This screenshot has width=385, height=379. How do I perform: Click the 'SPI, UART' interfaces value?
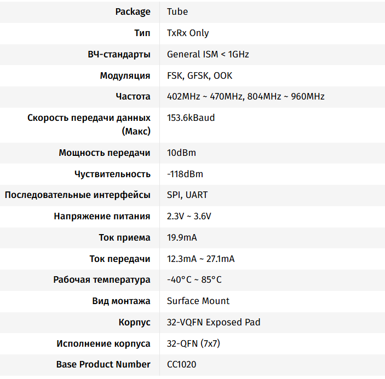pos(187,195)
